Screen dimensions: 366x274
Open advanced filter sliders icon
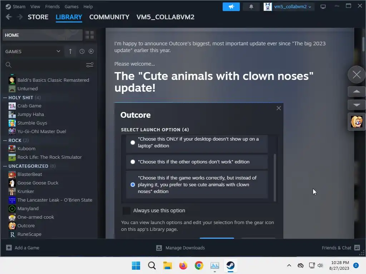pos(90,65)
